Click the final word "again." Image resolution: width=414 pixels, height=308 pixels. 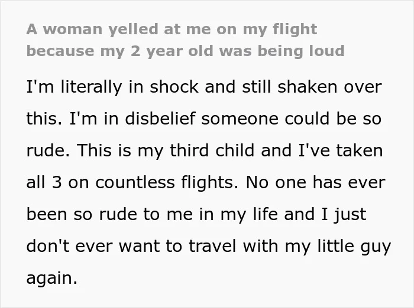[x=52, y=278]
